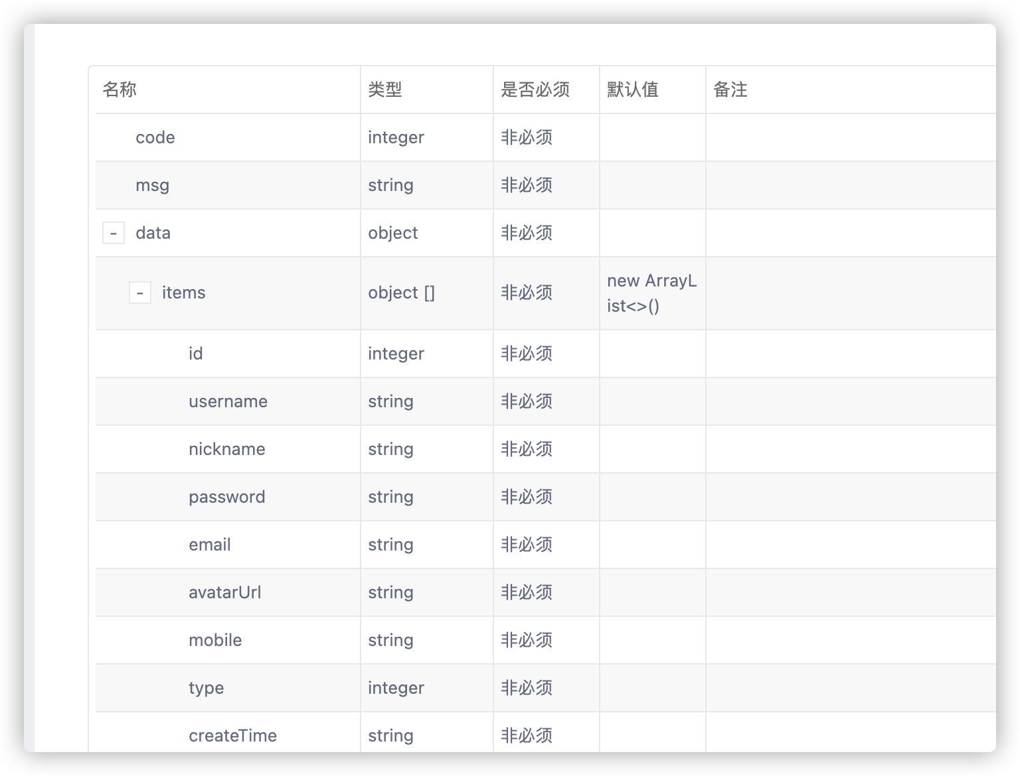Select the msg row
Screen dimensions: 1020x776
click(152, 185)
